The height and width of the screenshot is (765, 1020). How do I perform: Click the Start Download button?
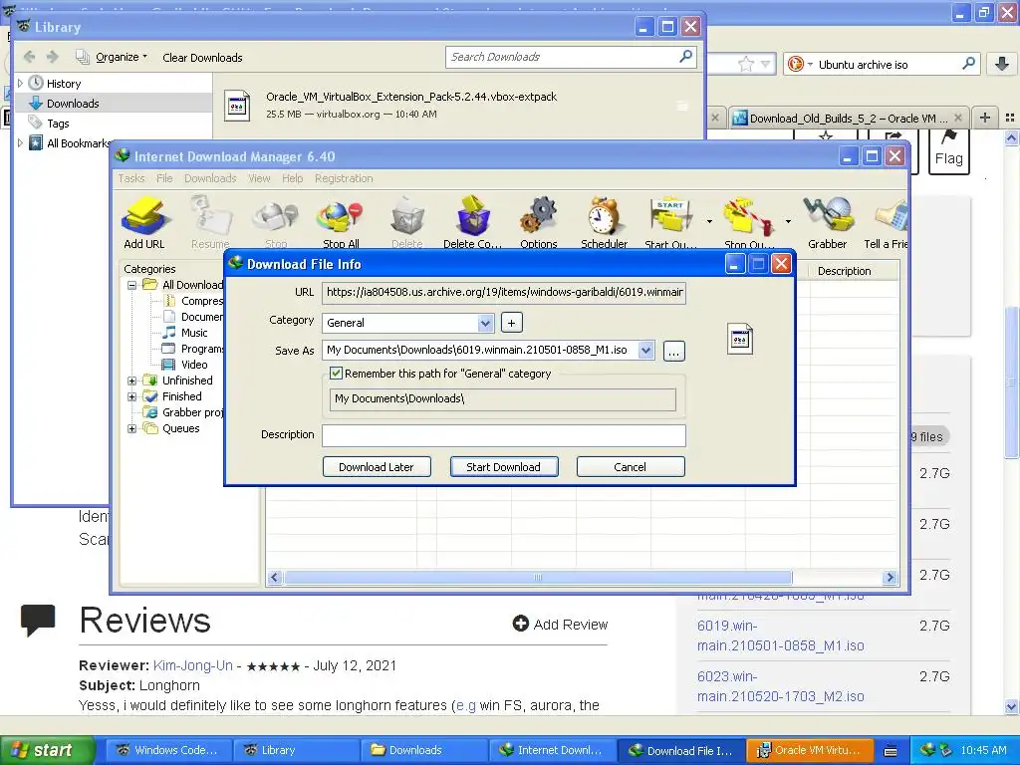coord(503,467)
